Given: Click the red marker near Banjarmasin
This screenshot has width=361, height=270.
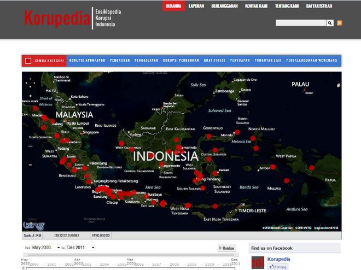Looking at the screenshot, I should pos(162,164).
